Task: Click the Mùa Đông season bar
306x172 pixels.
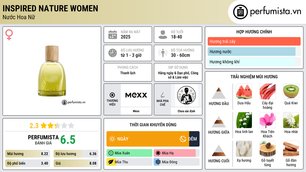Action: pos(176,162)
